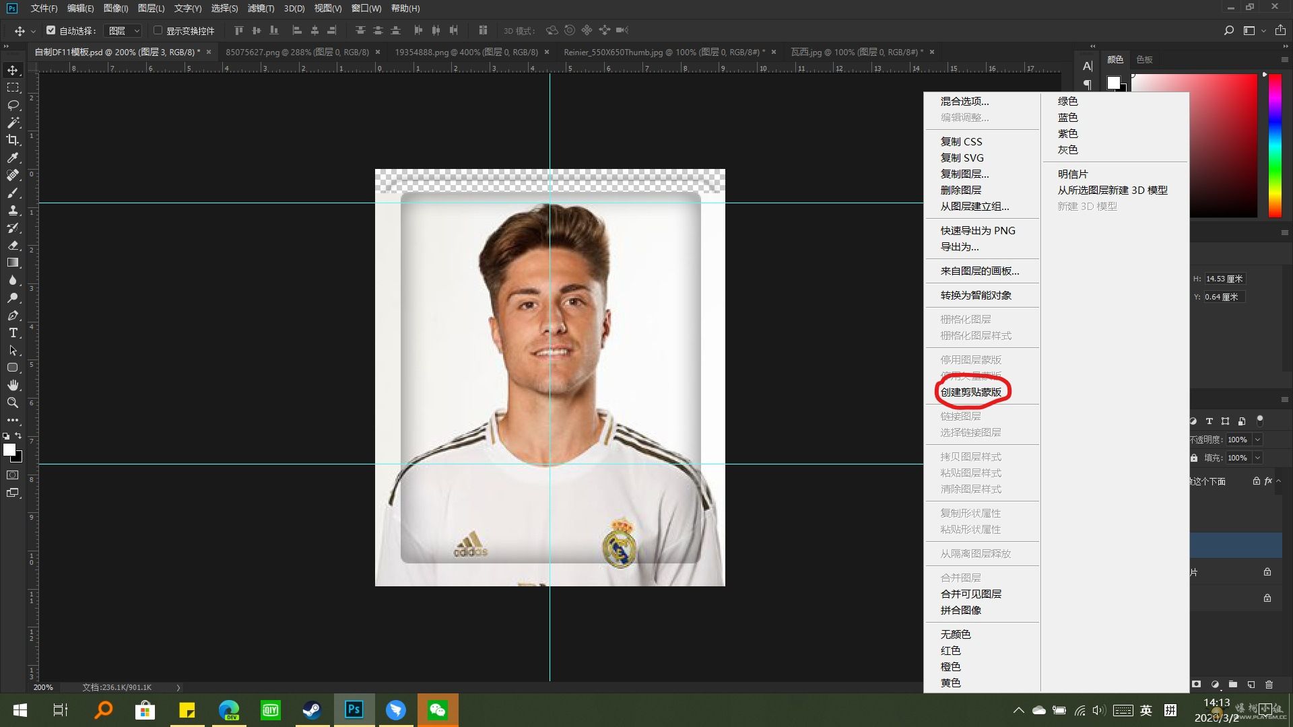Click 转换为智能对象 menu entry

[x=975, y=295]
